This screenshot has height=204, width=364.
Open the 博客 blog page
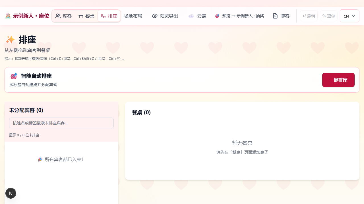281,16
